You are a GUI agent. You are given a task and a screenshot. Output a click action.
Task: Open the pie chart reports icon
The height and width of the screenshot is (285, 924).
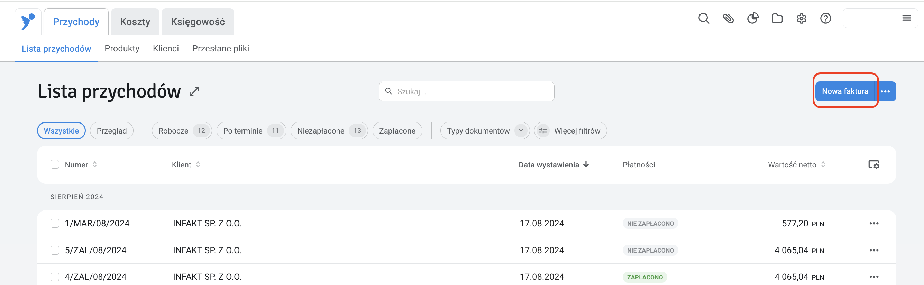pyautogui.click(x=752, y=18)
